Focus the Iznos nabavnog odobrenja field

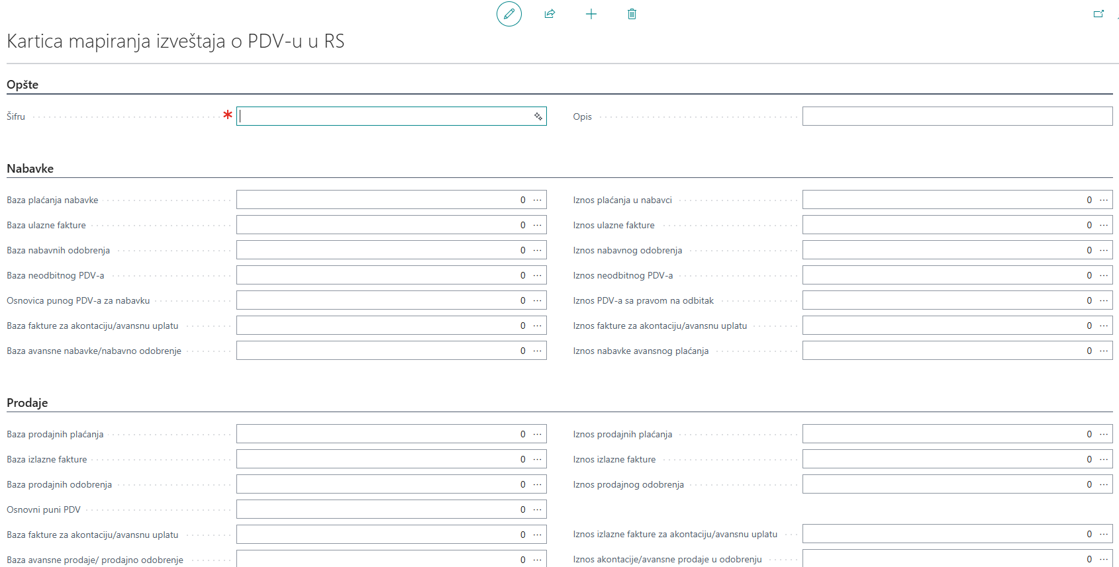point(944,250)
